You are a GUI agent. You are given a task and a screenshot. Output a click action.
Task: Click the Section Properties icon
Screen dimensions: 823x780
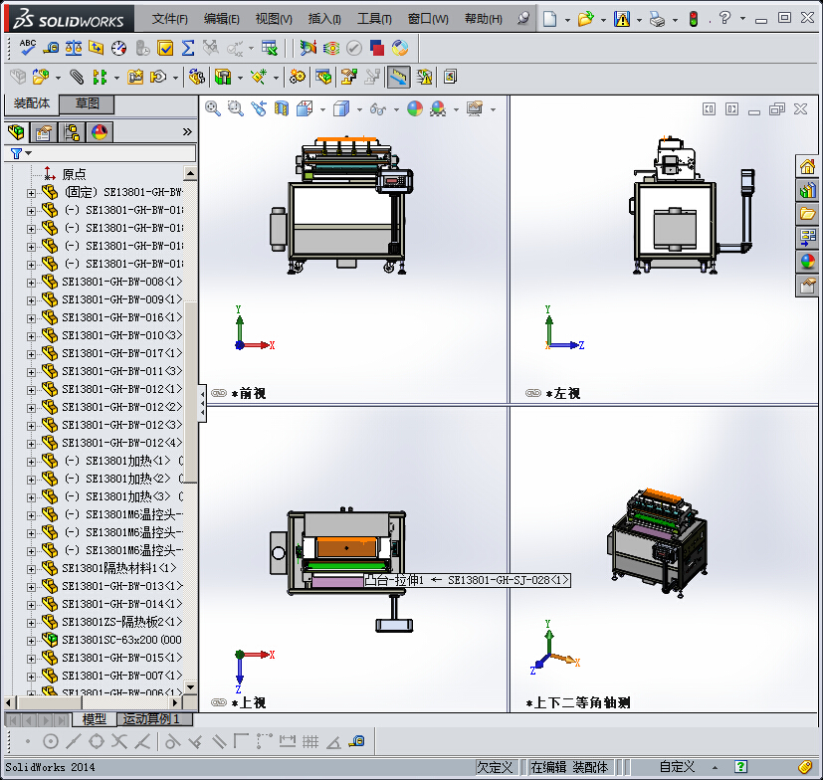pos(97,49)
